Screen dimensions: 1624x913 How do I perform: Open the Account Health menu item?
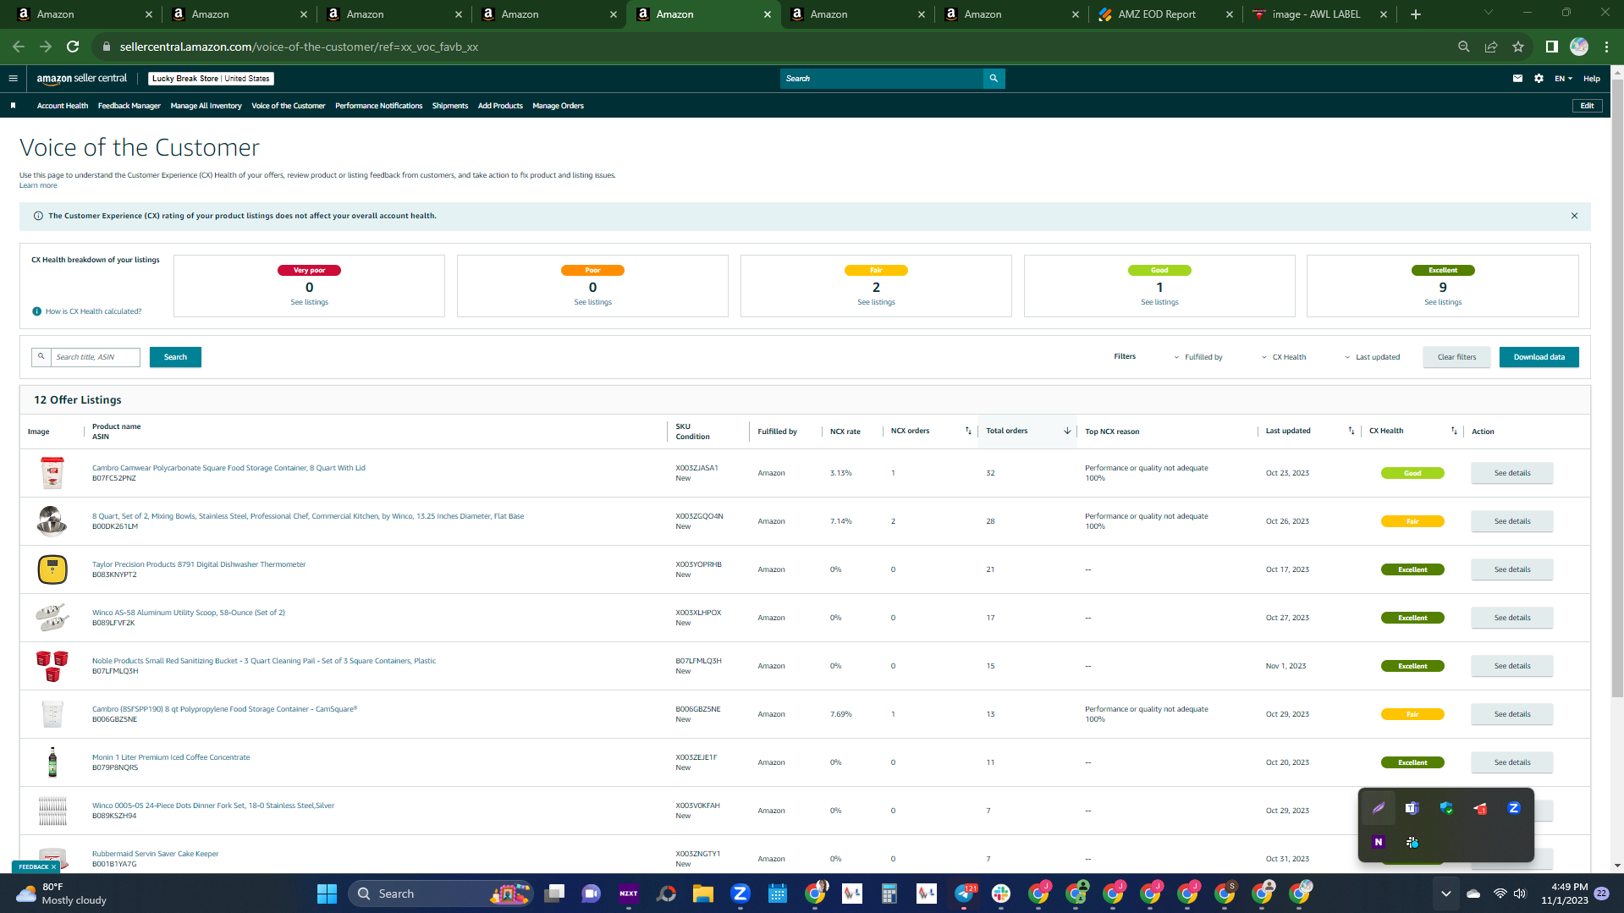pyautogui.click(x=63, y=106)
